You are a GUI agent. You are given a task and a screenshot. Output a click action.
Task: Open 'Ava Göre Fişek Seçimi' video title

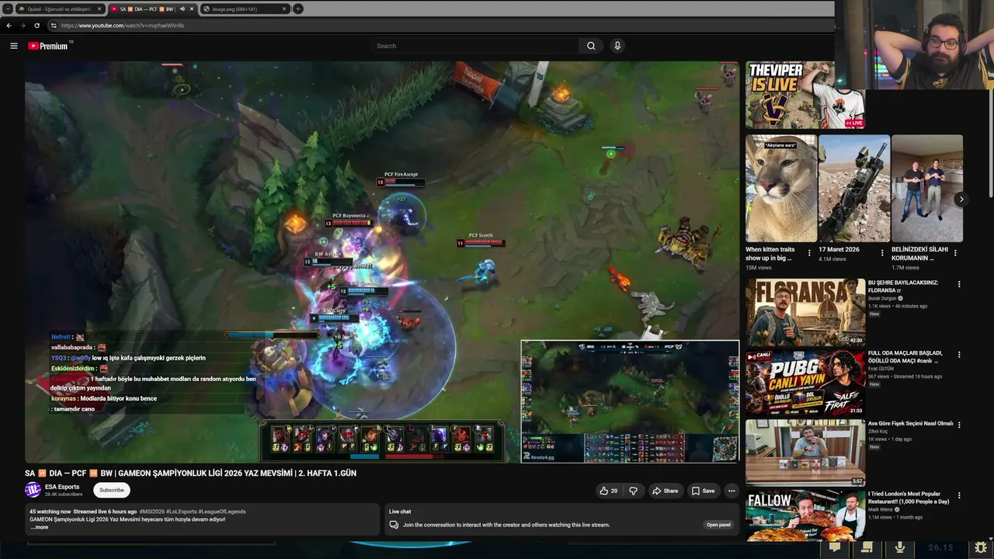pos(910,424)
